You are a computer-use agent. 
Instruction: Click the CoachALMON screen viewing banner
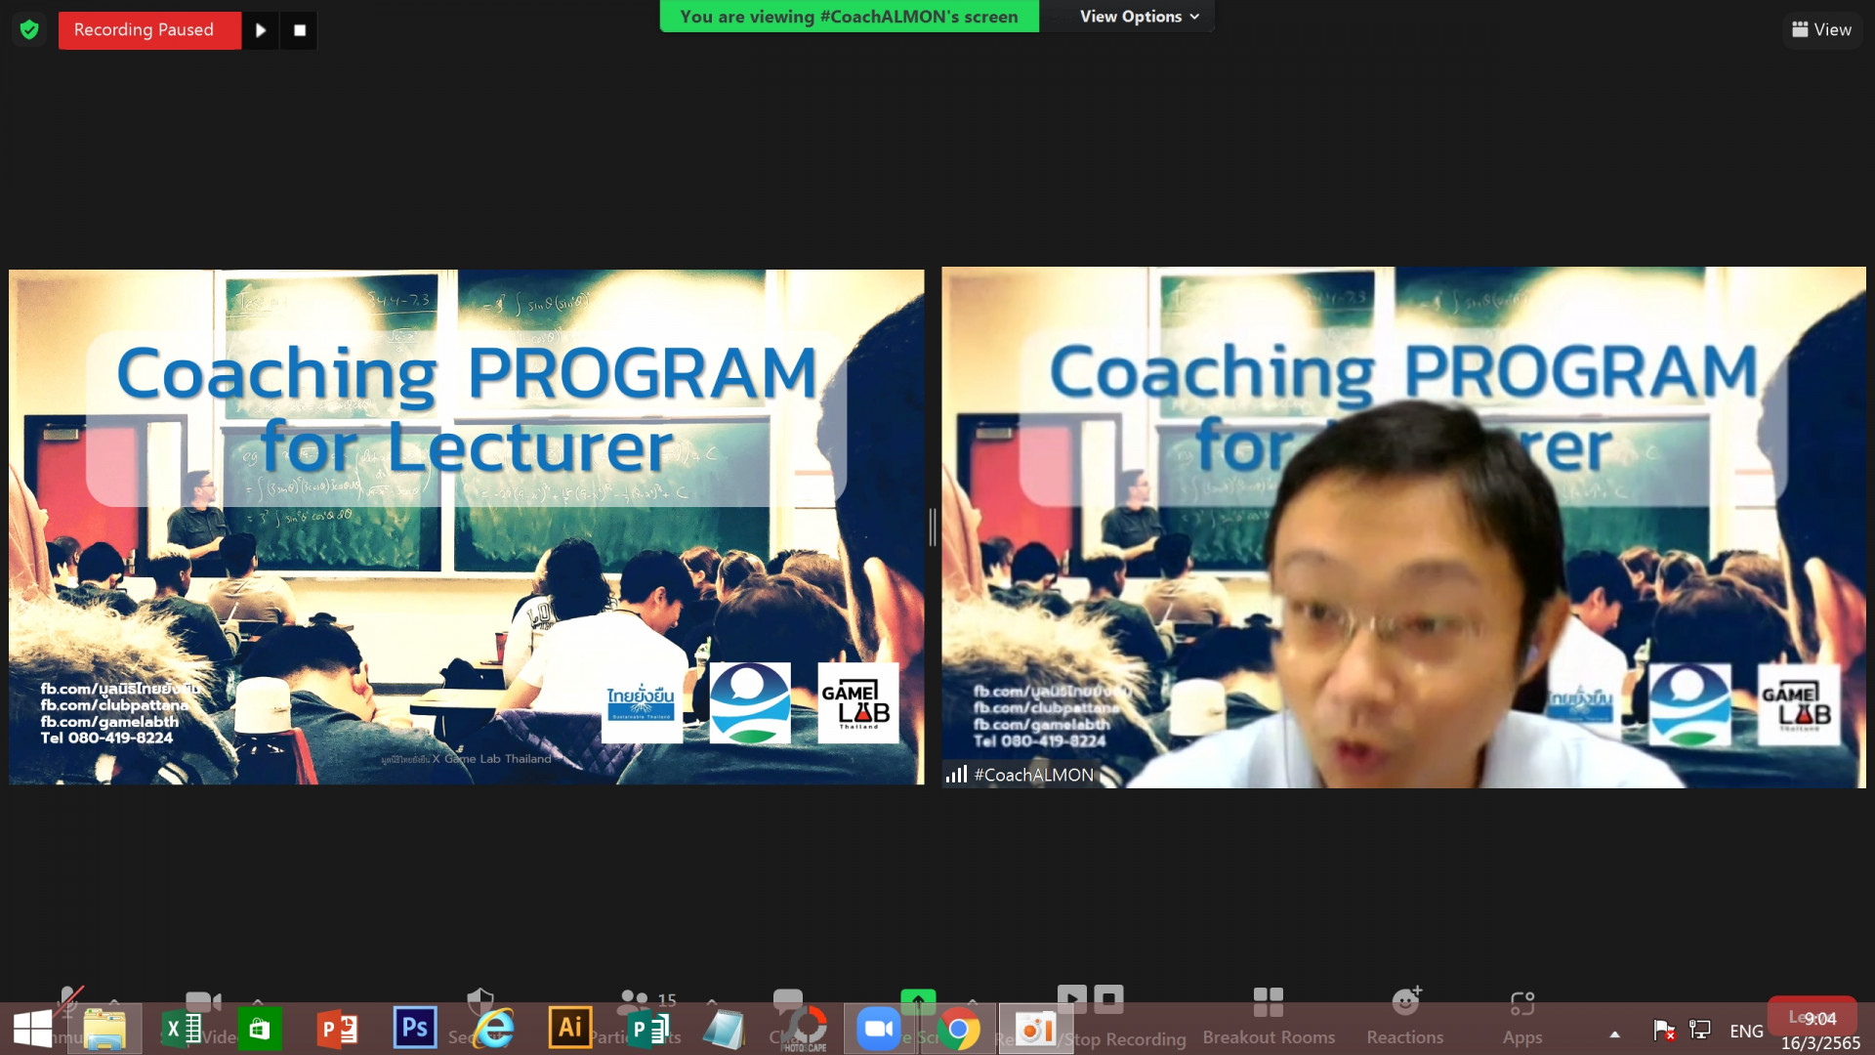(849, 17)
